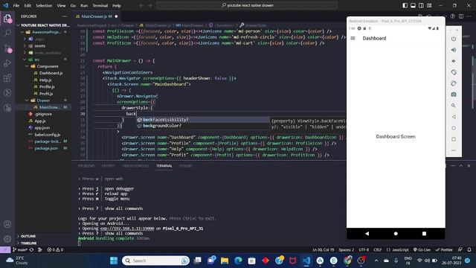Click the exp://192.168.1.11:19000 link in terminal
The width and height of the screenshot is (476, 268).
127,229
